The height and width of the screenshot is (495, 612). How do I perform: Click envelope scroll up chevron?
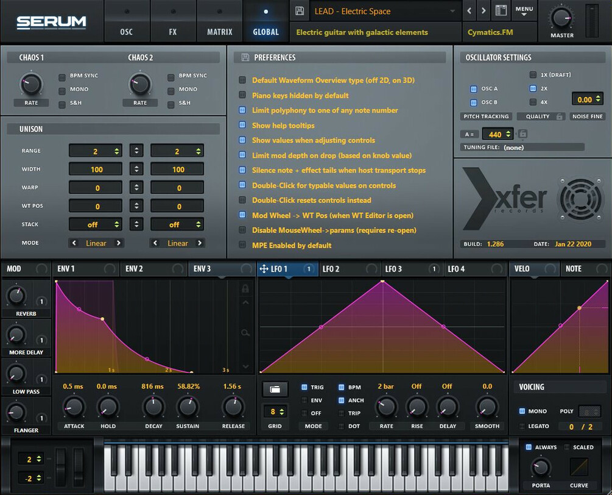[x=245, y=302]
